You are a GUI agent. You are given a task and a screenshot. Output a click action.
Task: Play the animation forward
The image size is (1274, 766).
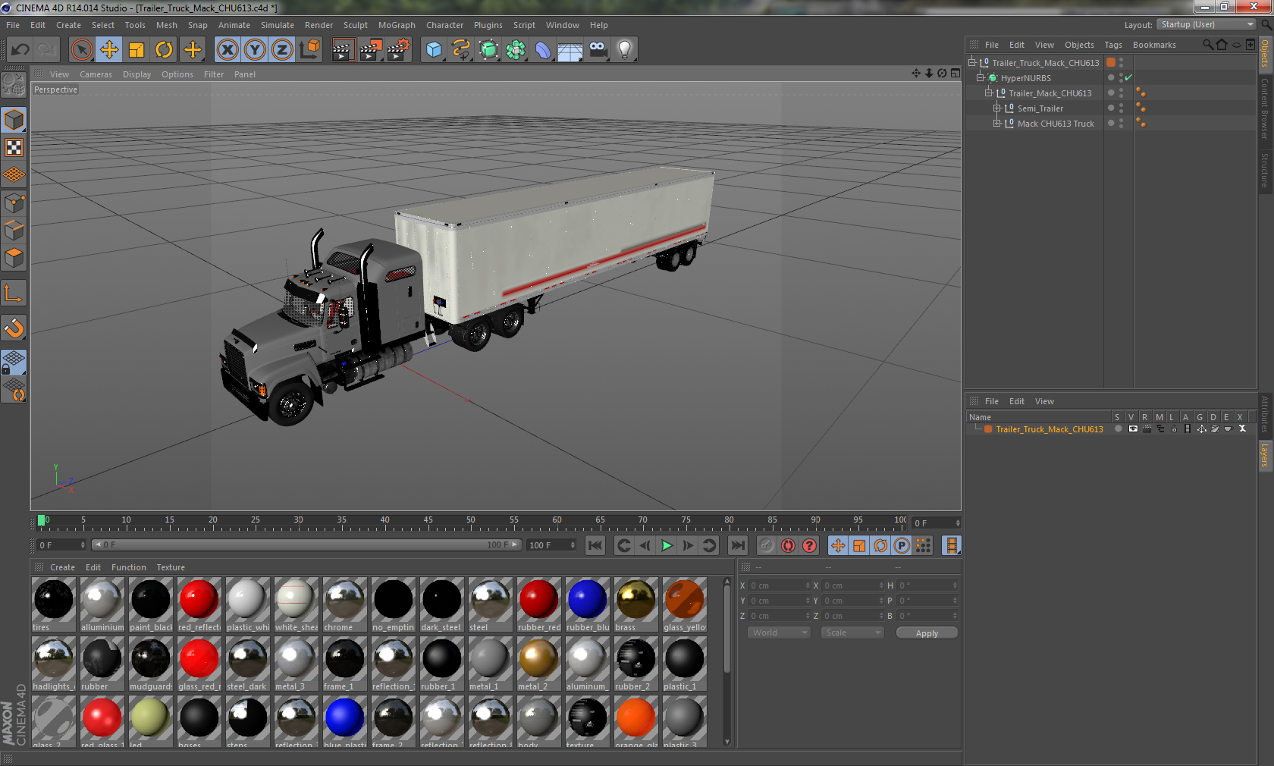667,545
